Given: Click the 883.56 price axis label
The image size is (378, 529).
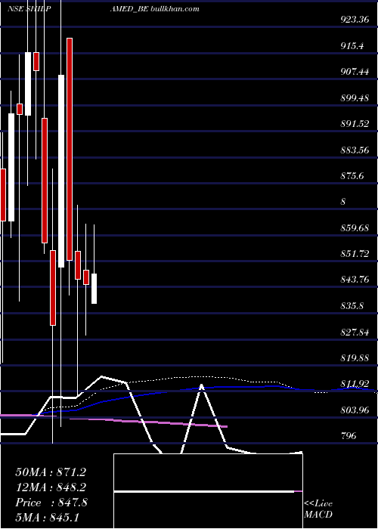Looking at the screenshot, I should (x=355, y=150).
